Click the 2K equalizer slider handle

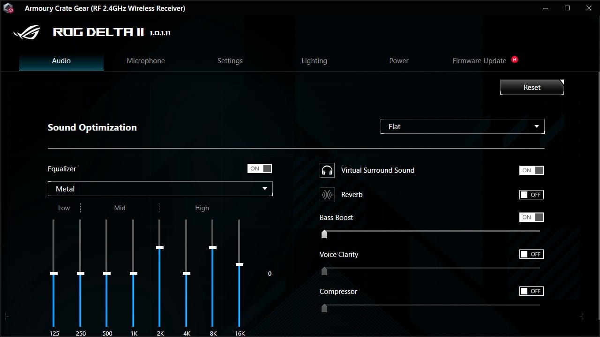(160, 248)
